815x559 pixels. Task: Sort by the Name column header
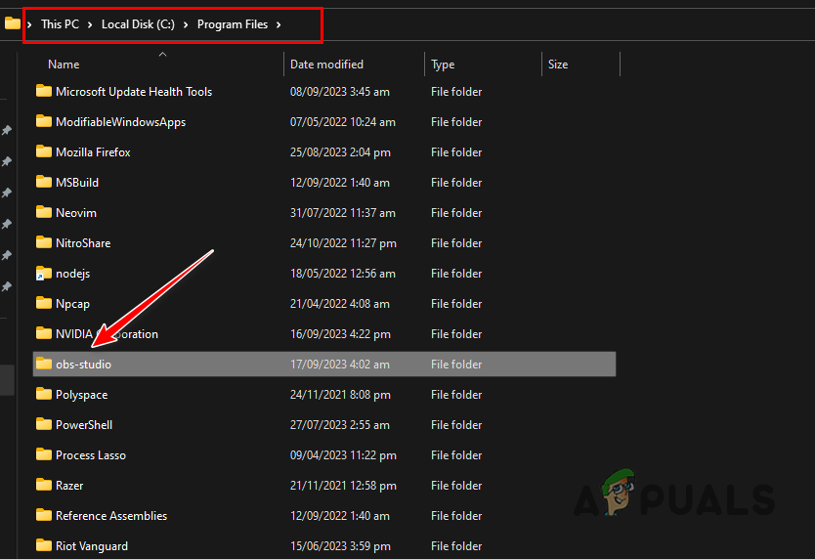(x=64, y=64)
